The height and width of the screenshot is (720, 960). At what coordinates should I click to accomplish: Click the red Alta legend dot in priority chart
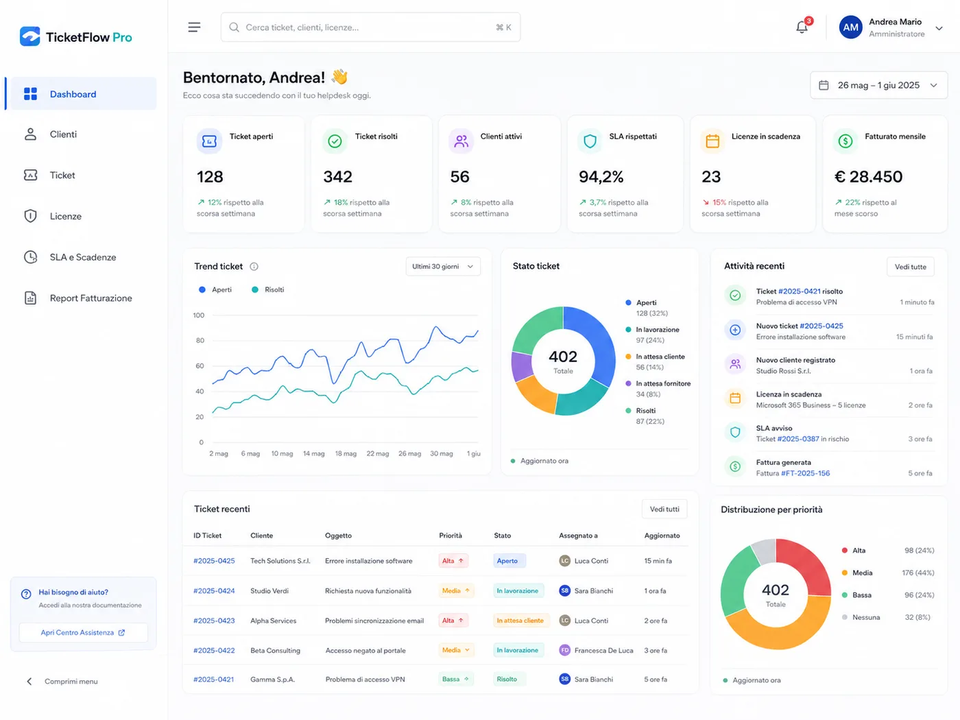click(x=845, y=551)
